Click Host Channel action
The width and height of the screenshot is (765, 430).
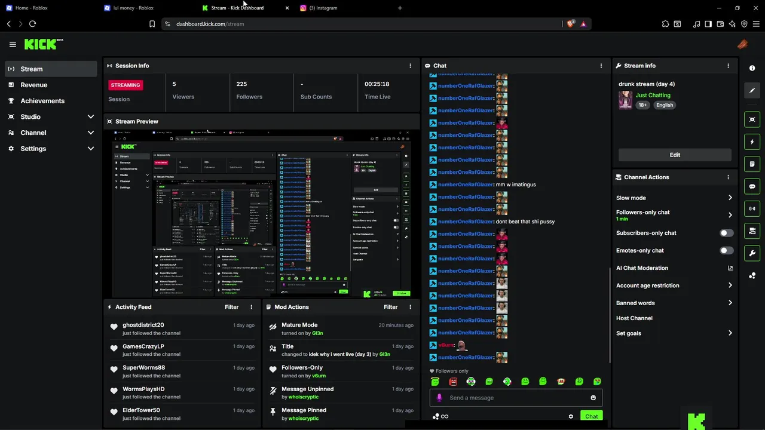click(634, 318)
